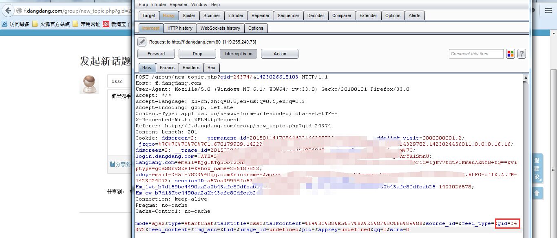Open the Intruder menu in the menu bar
Screen dimensions: 557x238
point(159,4)
